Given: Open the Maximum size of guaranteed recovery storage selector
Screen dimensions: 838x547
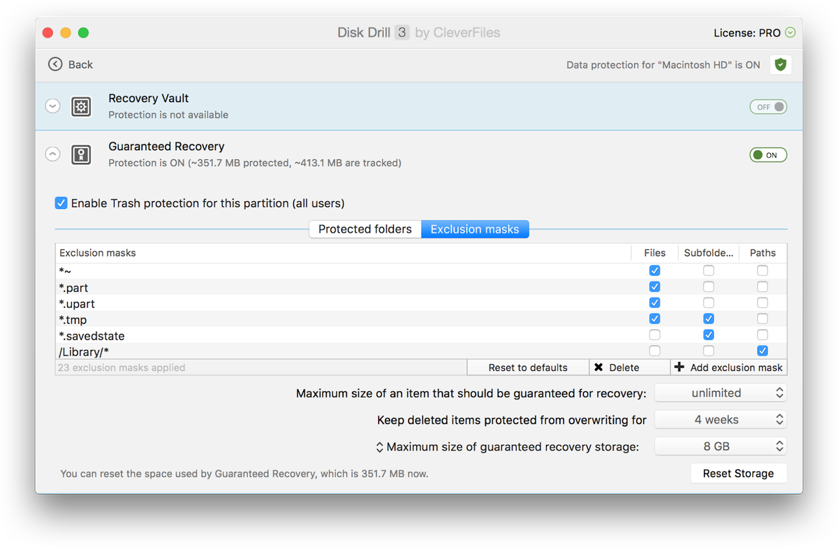Looking at the screenshot, I should (x=380, y=446).
